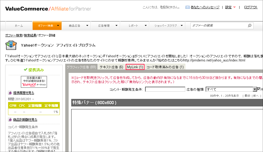Focus the コメント・報酬発生条件 input field
Screen dimensions: 263x152
click(x=165, y=89)
